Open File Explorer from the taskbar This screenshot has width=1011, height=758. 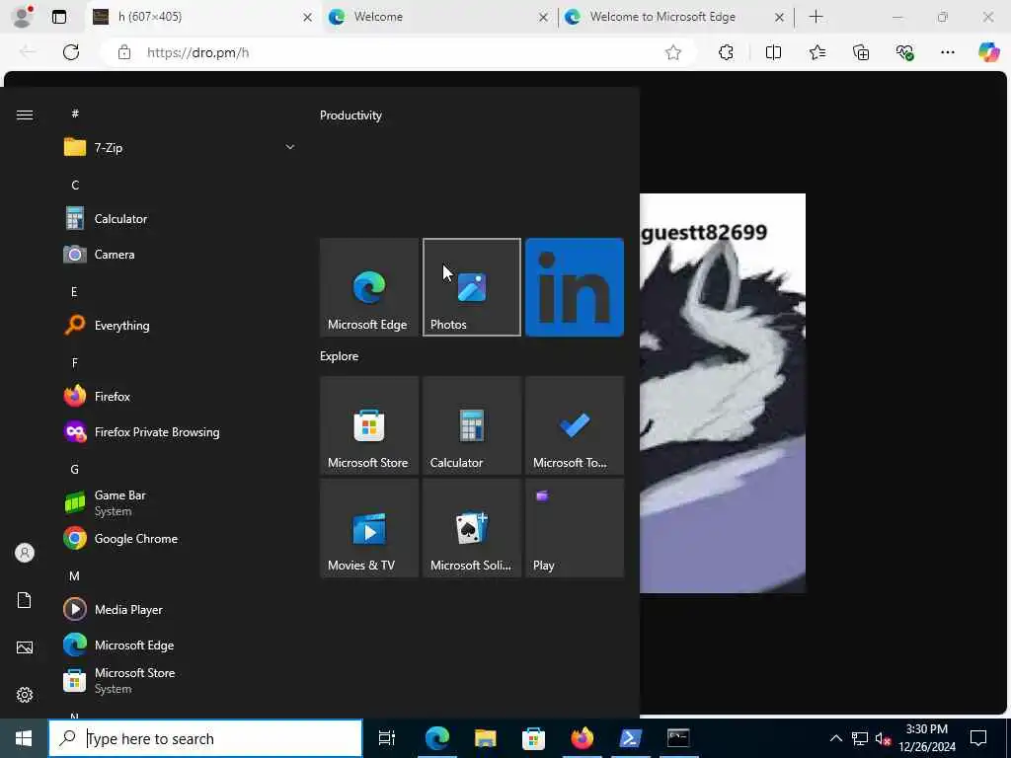point(486,738)
